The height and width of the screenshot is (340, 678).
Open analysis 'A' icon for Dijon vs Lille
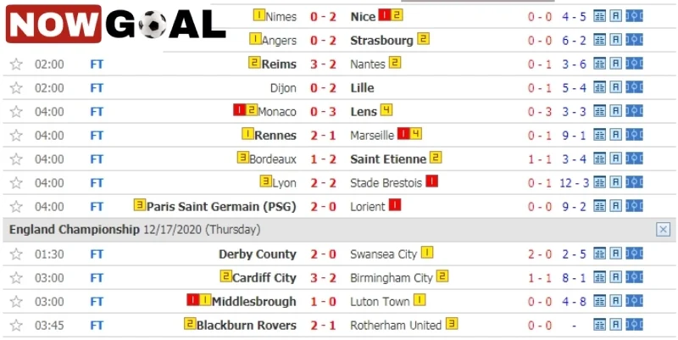(x=616, y=88)
